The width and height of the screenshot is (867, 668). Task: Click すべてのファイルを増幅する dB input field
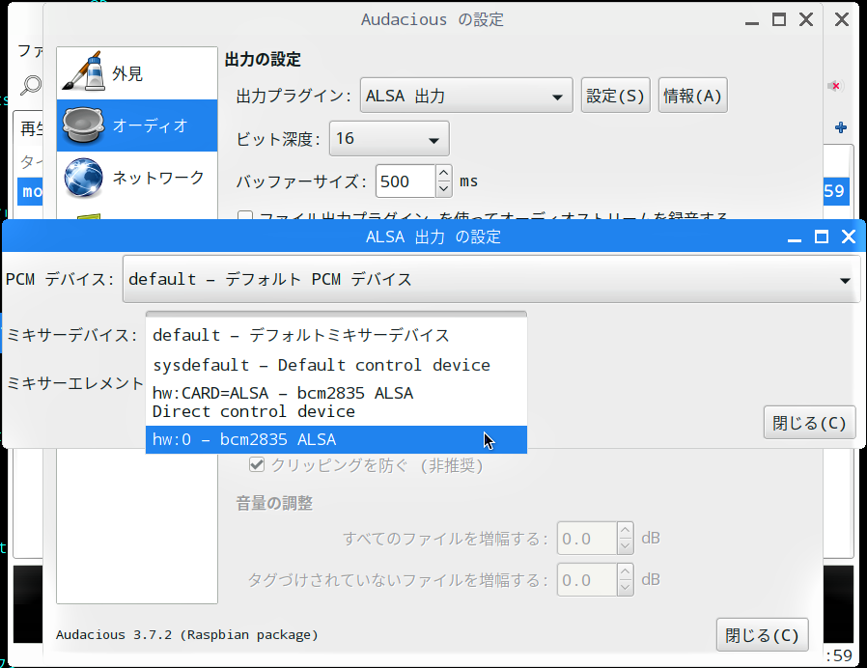[587, 538]
